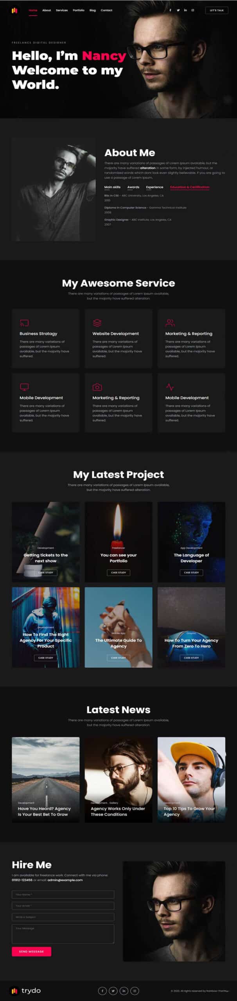Open the Services menu item
The height and width of the screenshot is (1001, 237).
pyautogui.click(x=62, y=10)
